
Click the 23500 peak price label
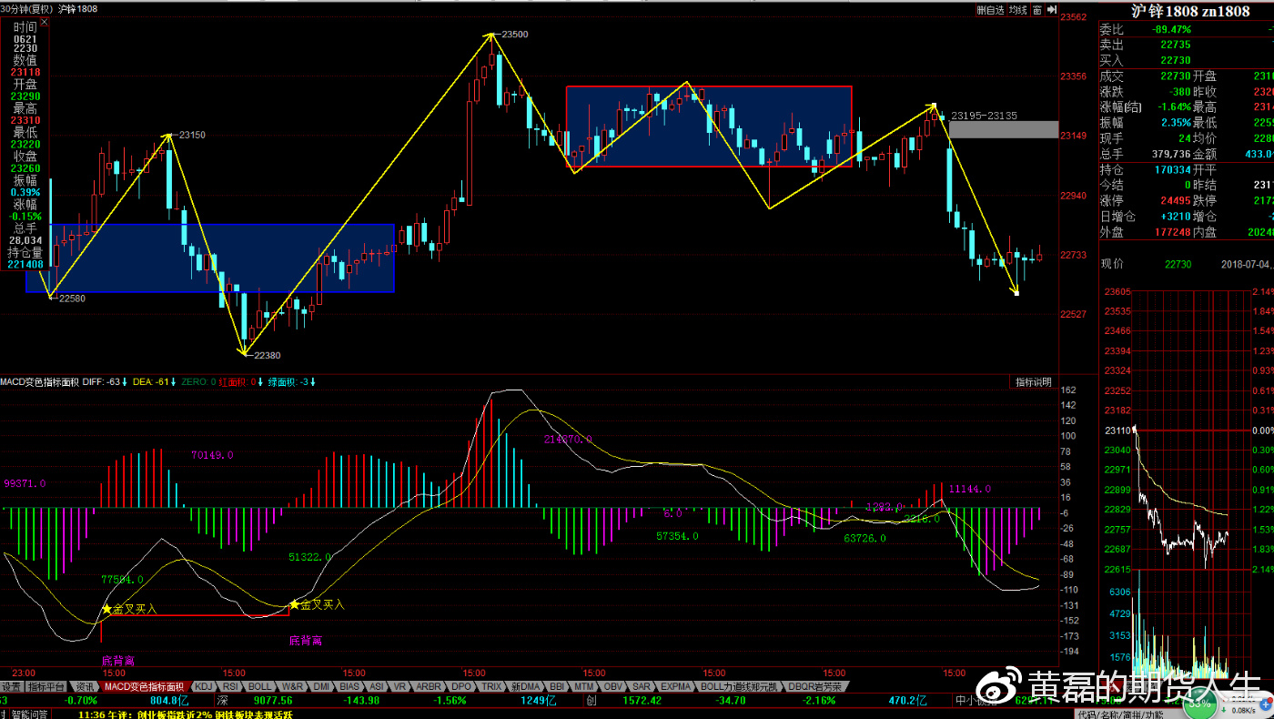pos(514,35)
